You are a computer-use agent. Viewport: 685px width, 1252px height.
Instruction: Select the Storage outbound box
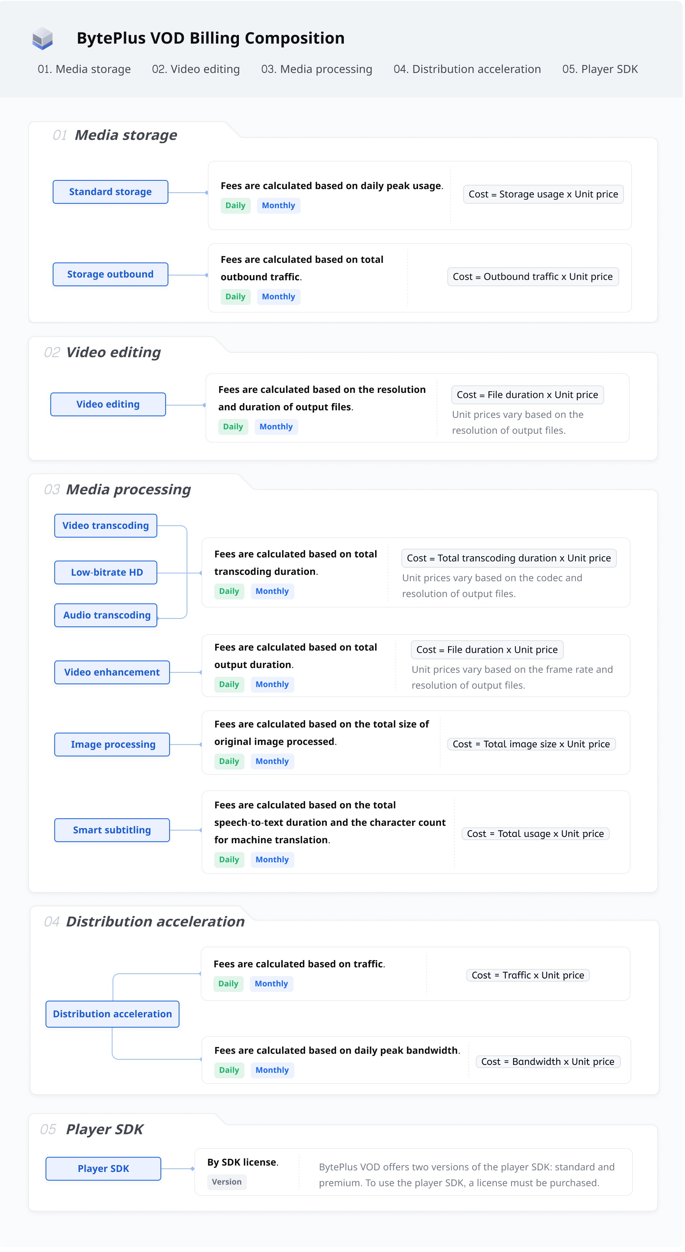point(110,274)
